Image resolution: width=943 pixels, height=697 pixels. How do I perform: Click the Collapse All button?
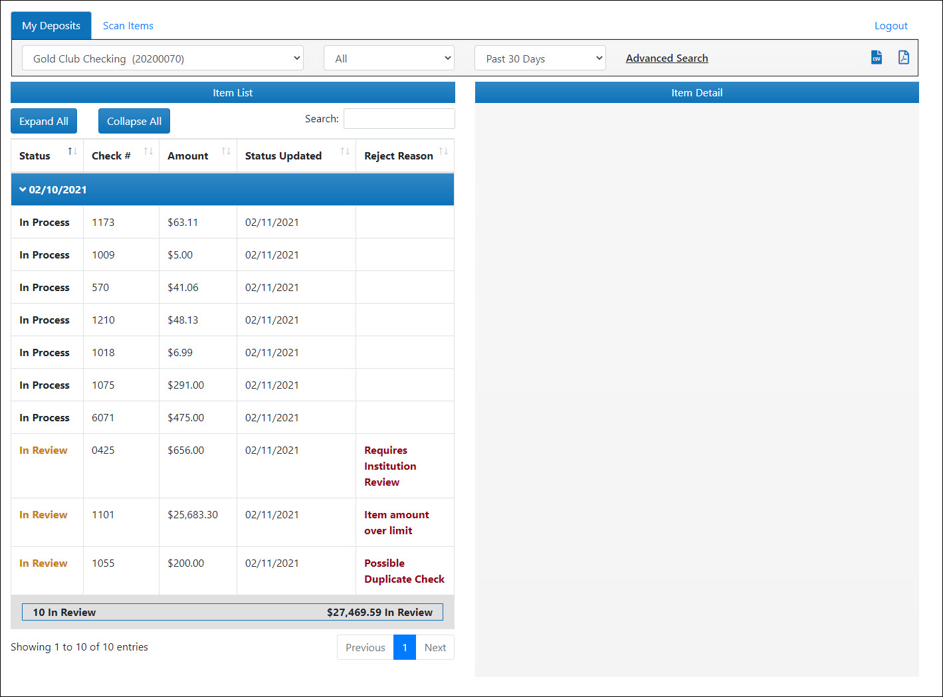(134, 122)
